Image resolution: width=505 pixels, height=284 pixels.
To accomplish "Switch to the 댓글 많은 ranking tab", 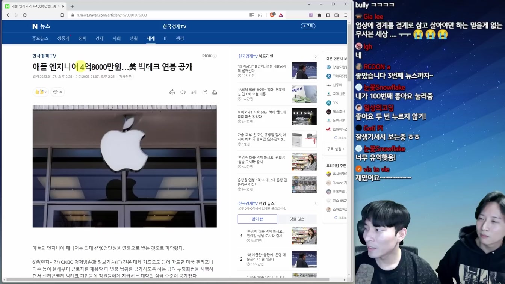I will click(297, 219).
